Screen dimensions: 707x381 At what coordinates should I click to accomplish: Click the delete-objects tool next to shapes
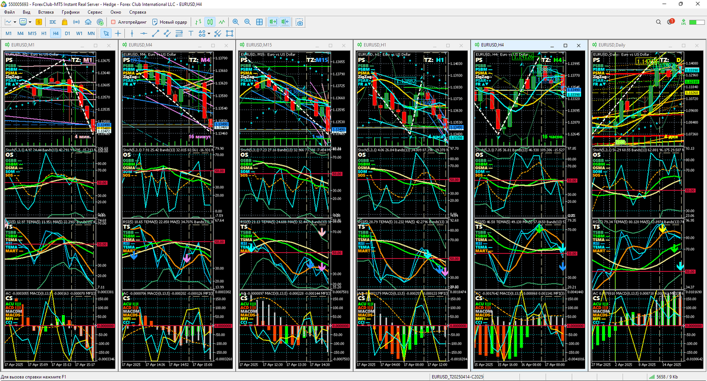[x=217, y=34]
